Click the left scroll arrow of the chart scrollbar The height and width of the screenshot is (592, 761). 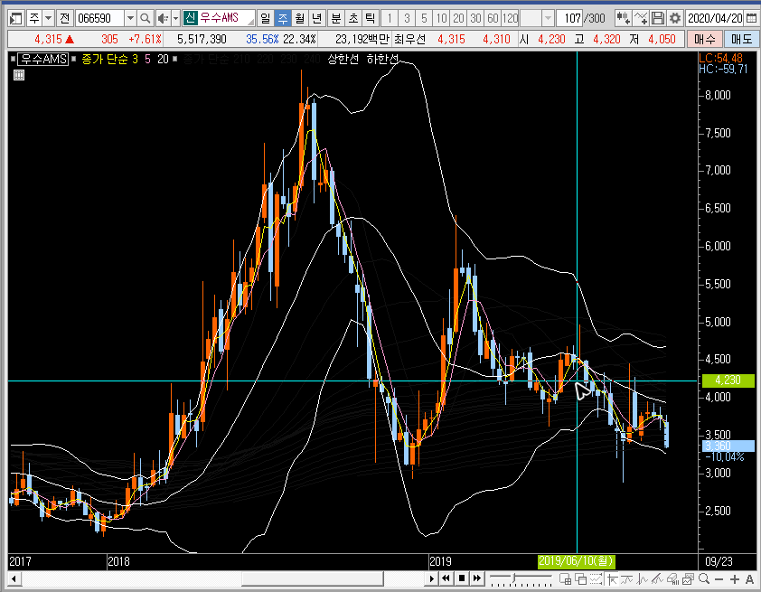click(14, 578)
